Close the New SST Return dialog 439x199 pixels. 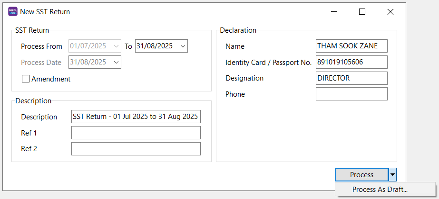coord(390,12)
